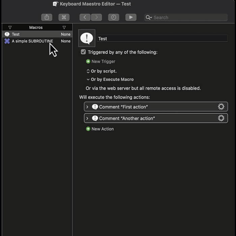Image resolution: width=236 pixels, height=236 pixels.
Task: Click None trigger value for Test macro
Action: tap(66, 34)
